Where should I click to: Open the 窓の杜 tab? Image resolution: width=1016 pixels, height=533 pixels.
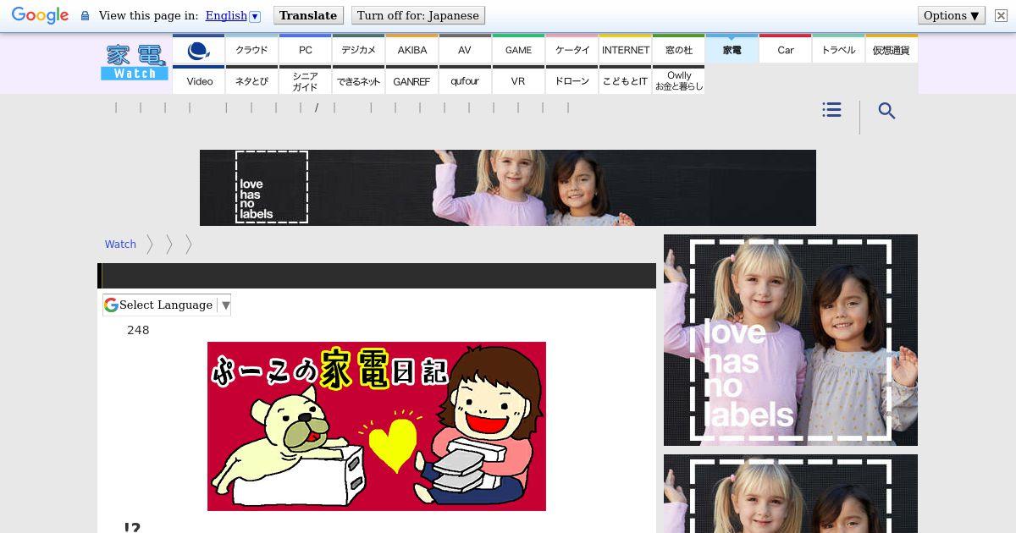678,50
